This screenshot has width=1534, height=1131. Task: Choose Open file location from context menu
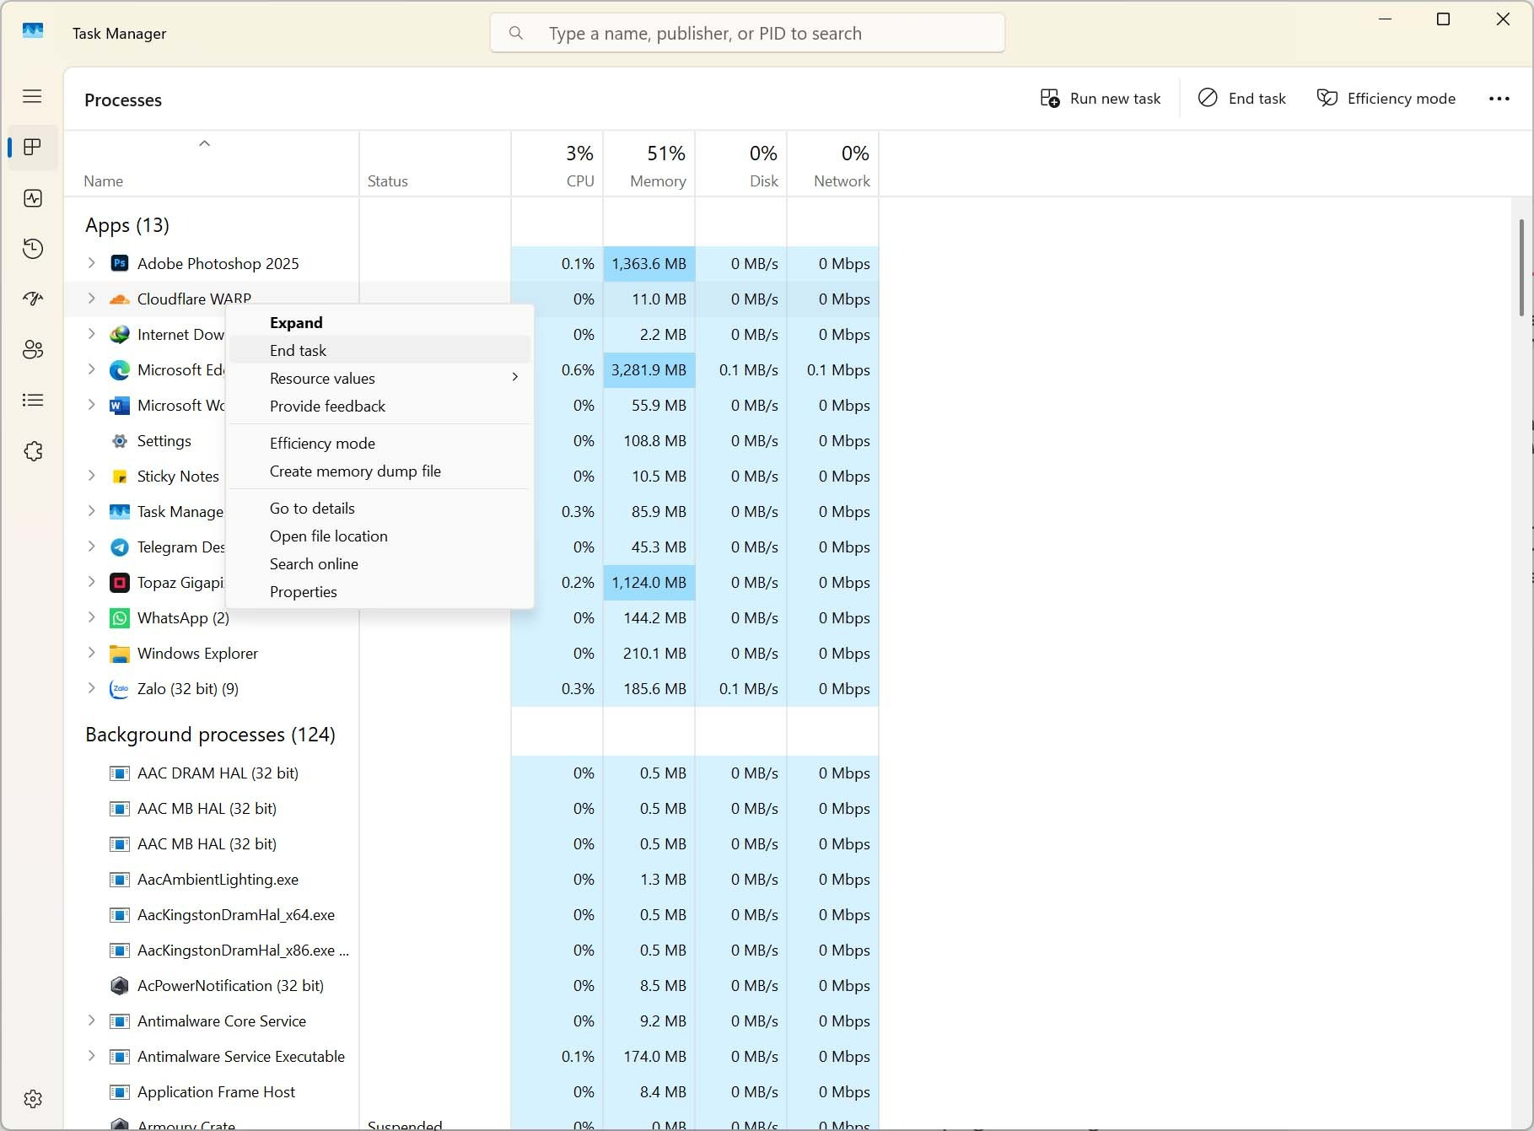[x=329, y=536]
